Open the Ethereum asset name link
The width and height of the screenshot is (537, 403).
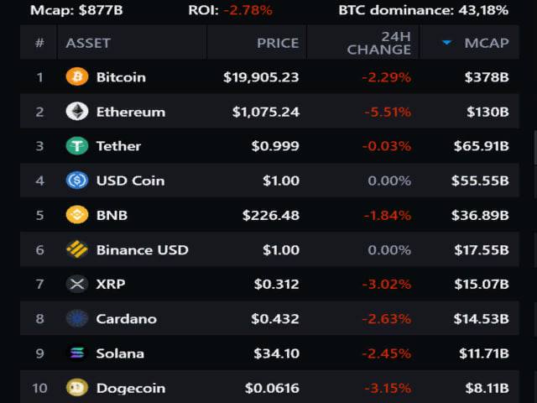pos(130,112)
